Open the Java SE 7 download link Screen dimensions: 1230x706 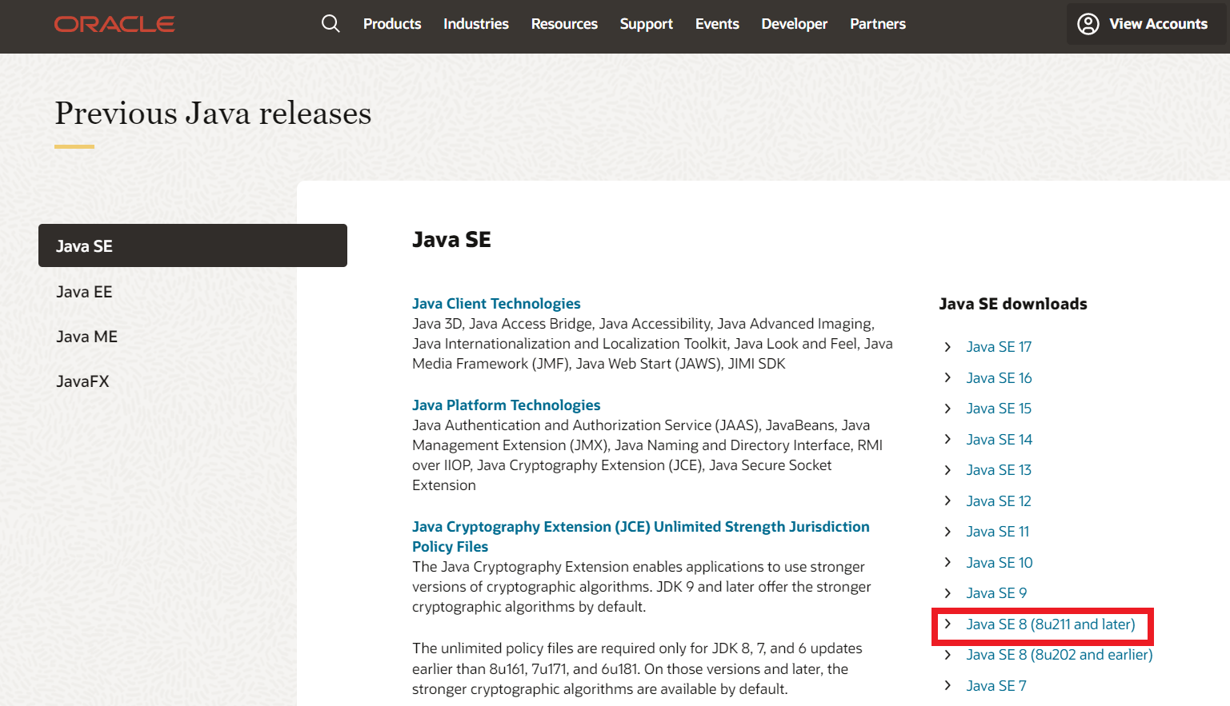pos(996,686)
